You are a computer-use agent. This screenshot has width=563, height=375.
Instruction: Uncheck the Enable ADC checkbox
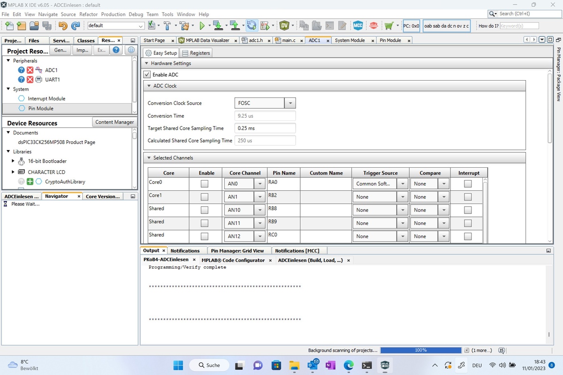pyautogui.click(x=147, y=75)
